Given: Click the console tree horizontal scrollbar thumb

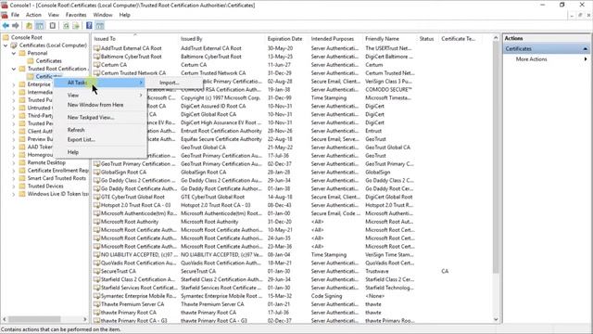Looking at the screenshot, I should point(34,319).
